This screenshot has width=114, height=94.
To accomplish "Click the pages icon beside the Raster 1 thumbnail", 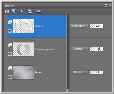I will tap(10, 68).
